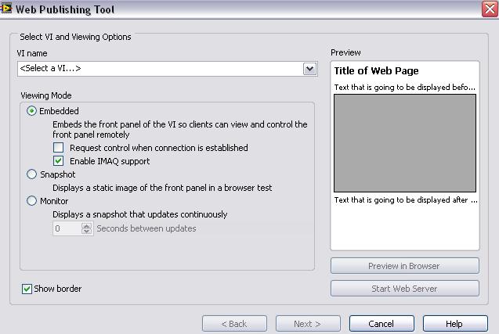Image resolution: width=499 pixels, height=334 pixels.
Task: Click Start Web Server button
Action: click(404, 289)
